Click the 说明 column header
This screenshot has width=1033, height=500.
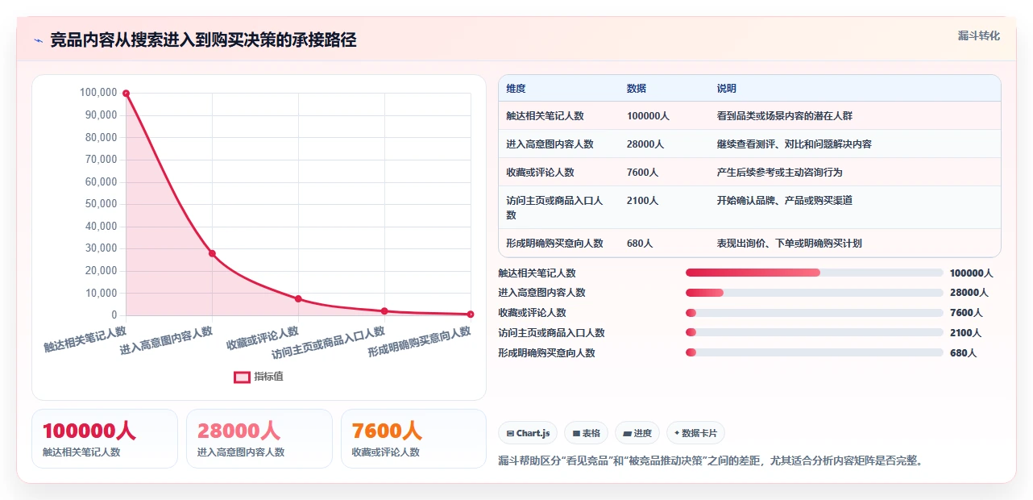[726, 89]
